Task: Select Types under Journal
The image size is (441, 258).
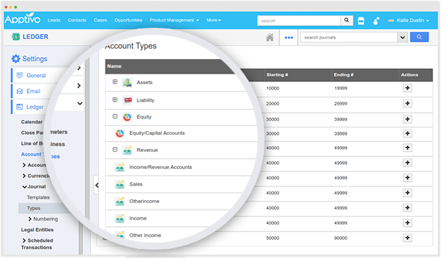Action: click(33, 208)
